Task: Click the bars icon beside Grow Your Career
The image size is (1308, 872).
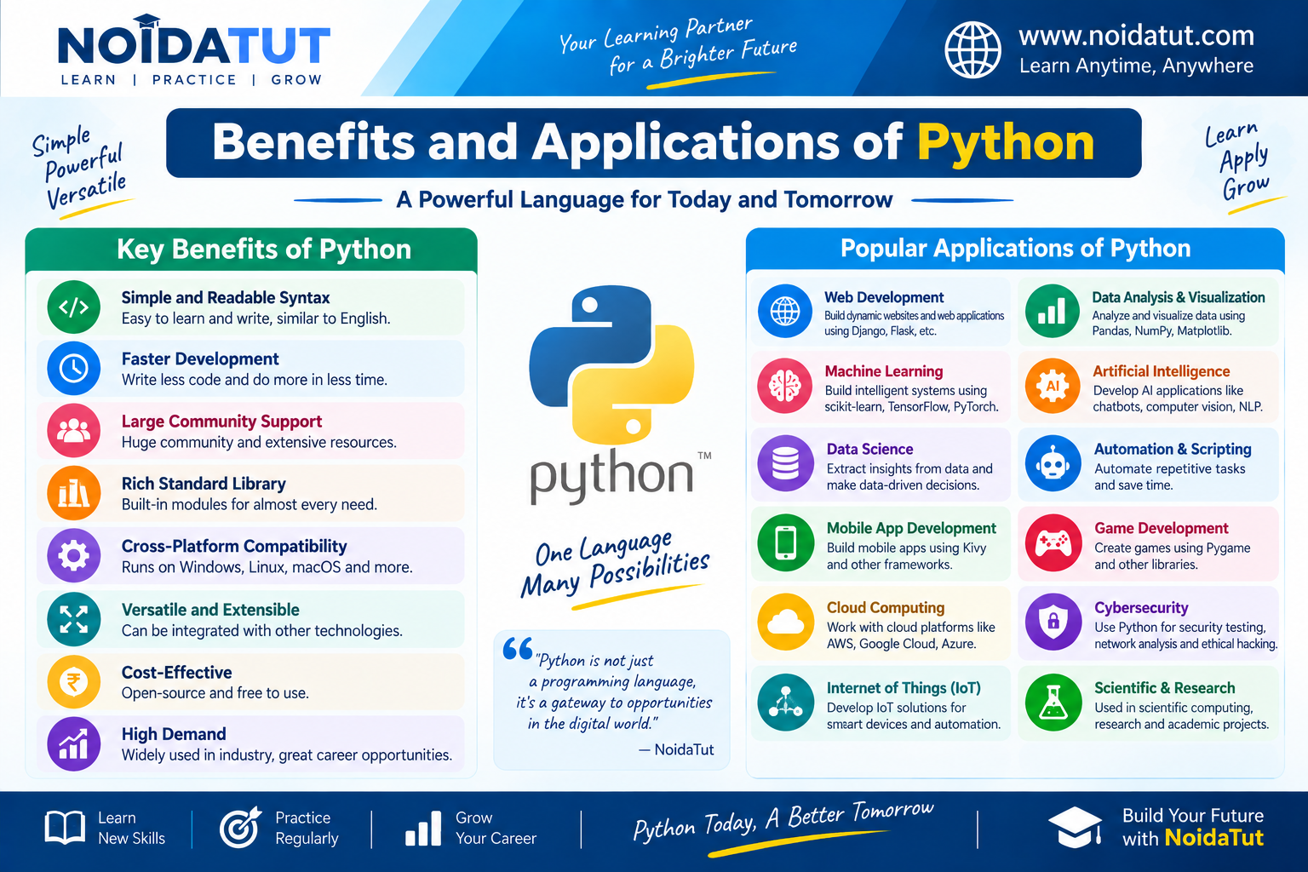Action: 423,829
